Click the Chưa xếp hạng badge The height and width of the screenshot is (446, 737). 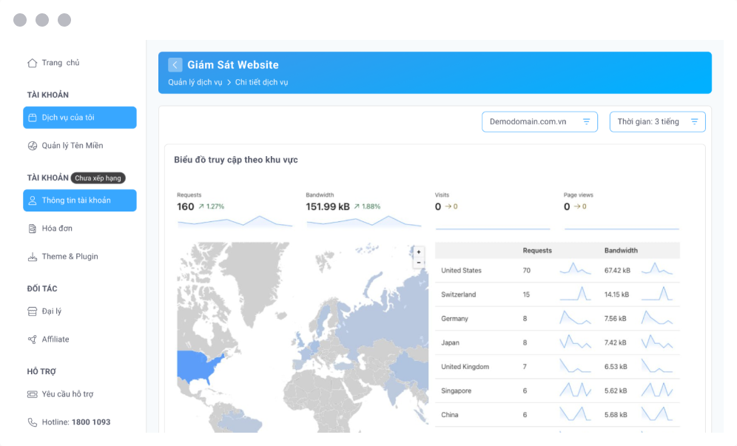pos(98,178)
